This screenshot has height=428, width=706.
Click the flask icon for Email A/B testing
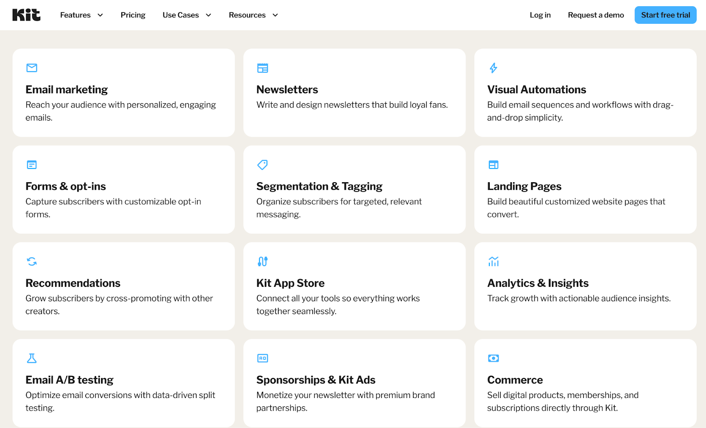coord(32,358)
